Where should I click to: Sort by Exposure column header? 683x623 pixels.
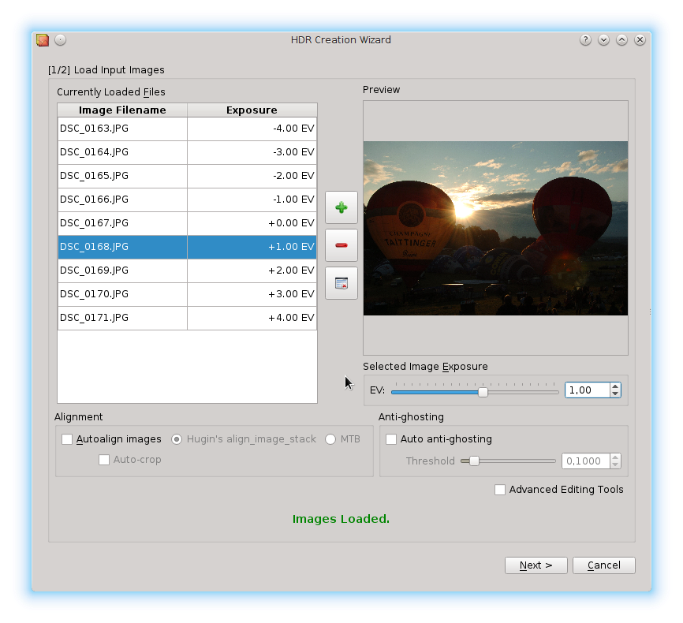[x=252, y=110]
